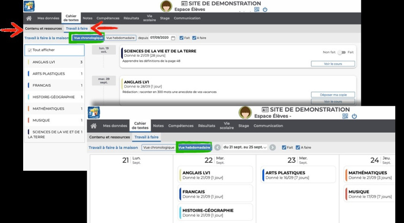Open the 'du 21 sept. au 25 sept.' week dropdown
The width and height of the screenshot is (404, 223).
coord(245,147)
